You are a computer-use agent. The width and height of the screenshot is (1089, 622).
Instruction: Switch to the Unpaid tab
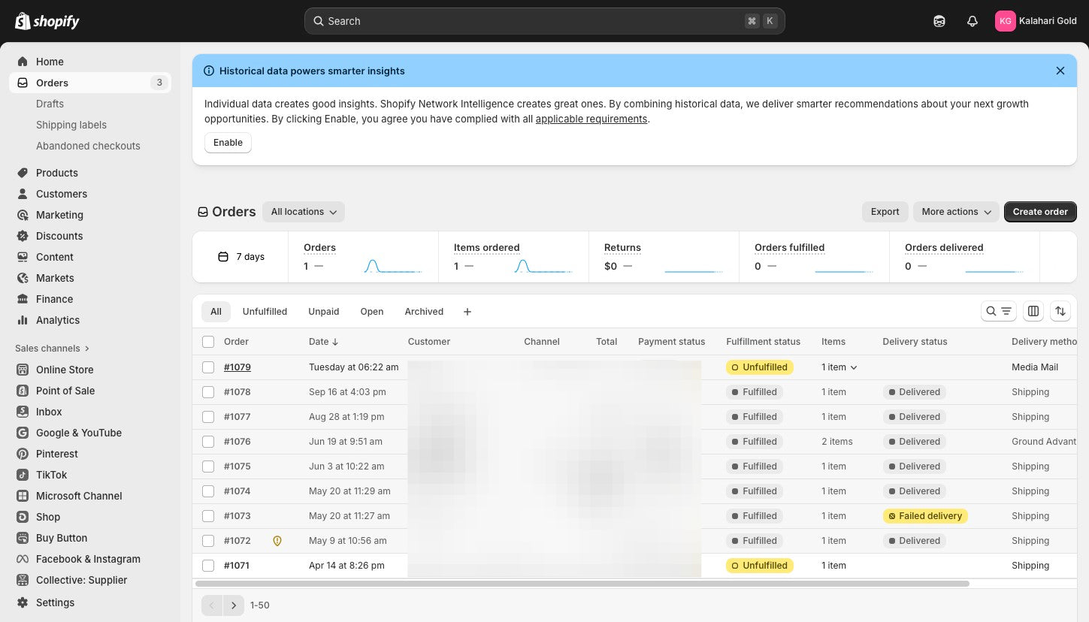[324, 312]
